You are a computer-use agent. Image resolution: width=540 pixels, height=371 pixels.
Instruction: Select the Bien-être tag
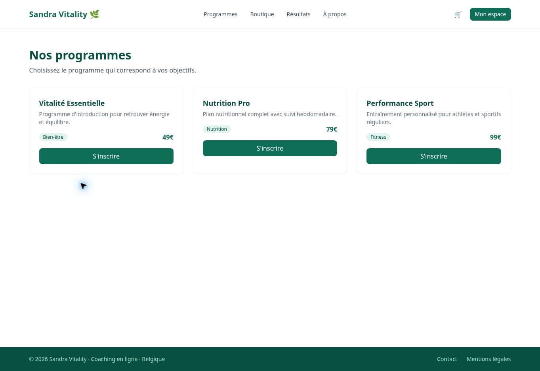coord(53,137)
